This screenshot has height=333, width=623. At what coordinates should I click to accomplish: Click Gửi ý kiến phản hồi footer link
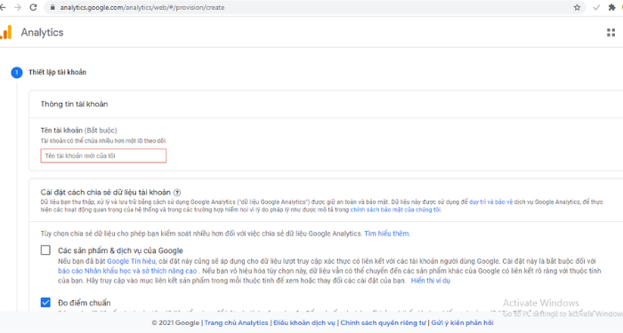point(463,322)
